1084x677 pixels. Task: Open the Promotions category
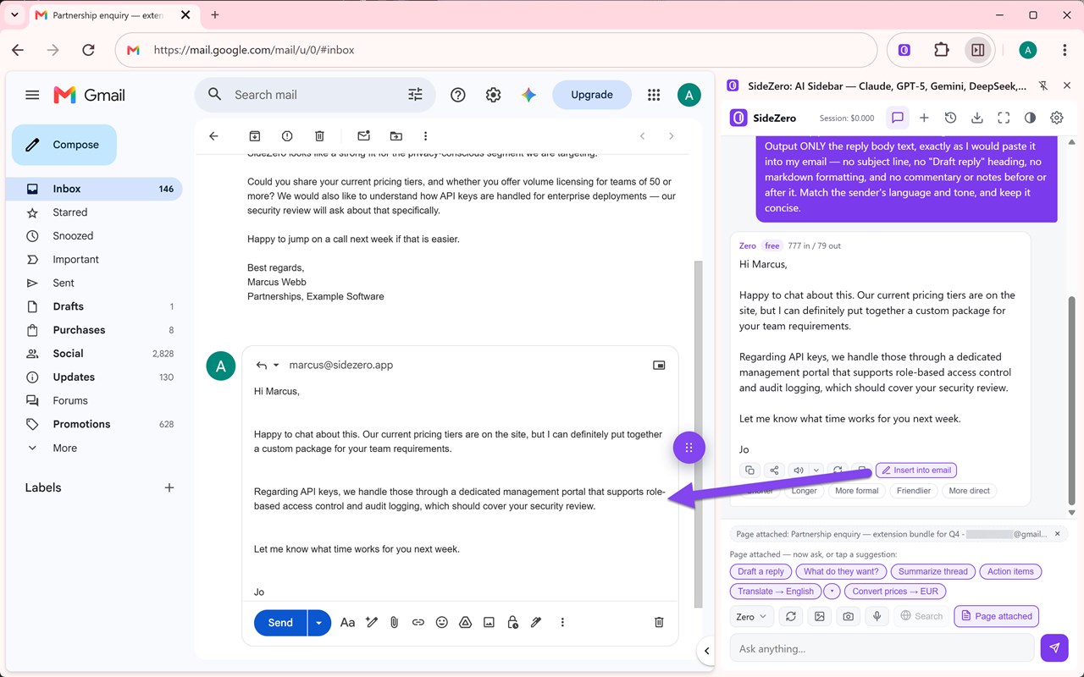click(x=81, y=424)
